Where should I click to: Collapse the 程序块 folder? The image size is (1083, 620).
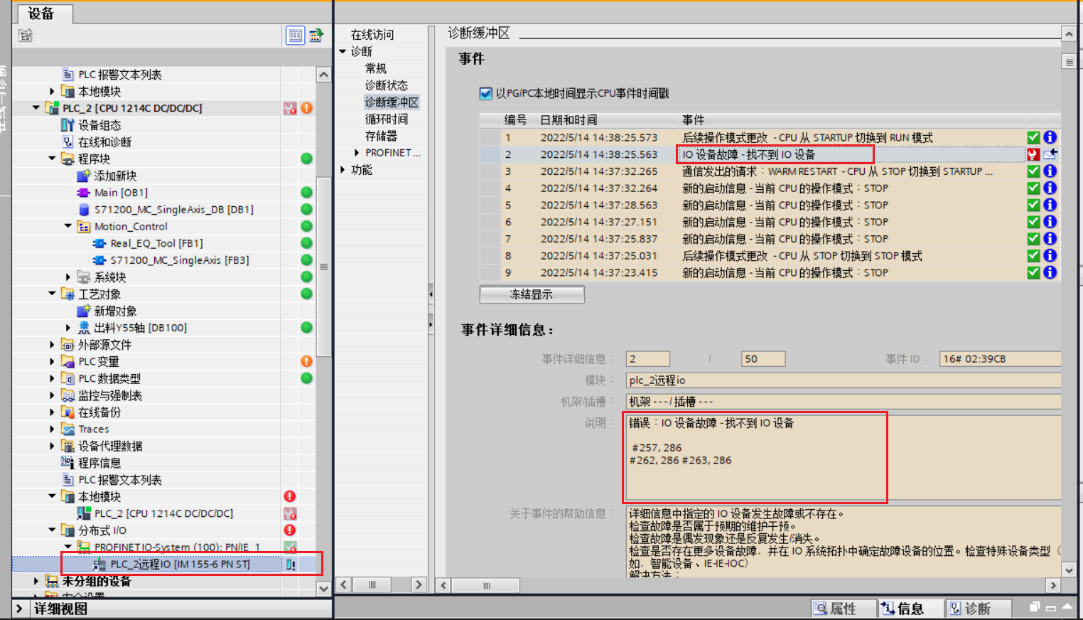coord(52,159)
